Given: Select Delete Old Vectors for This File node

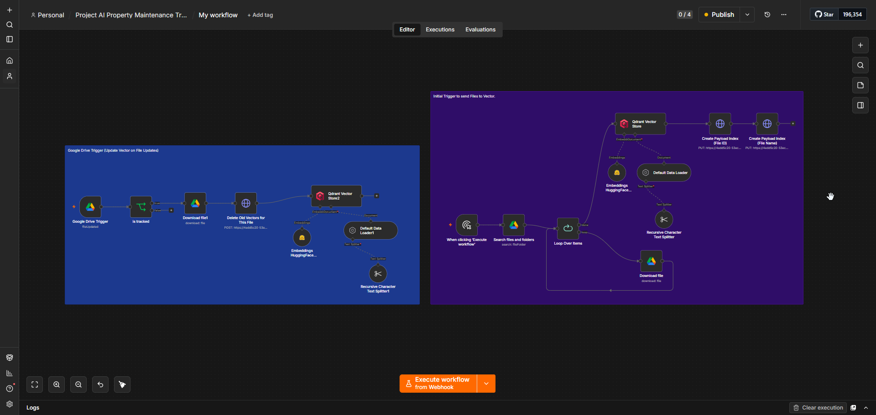Looking at the screenshot, I should point(246,203).
